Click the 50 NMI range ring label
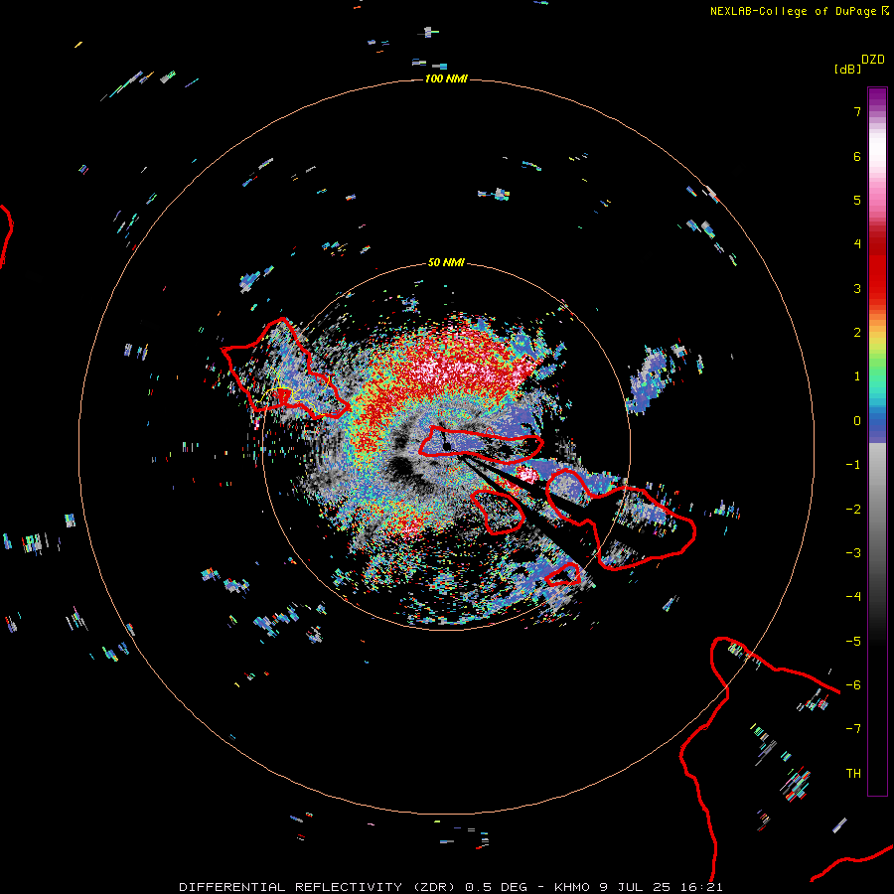 tap(446, 263)
